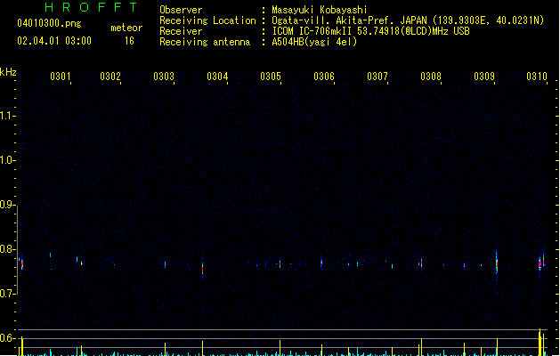
Task: Click the meteor echo at 0305
Action: 280,263
